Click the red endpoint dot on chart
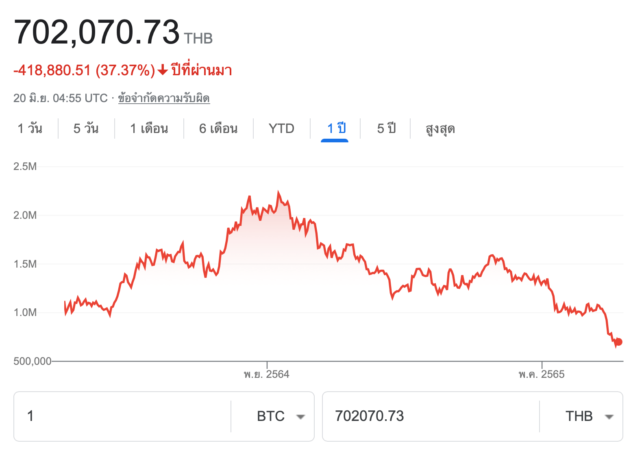The width and height of the screenshot is (631, 449). tap(618, 342)
